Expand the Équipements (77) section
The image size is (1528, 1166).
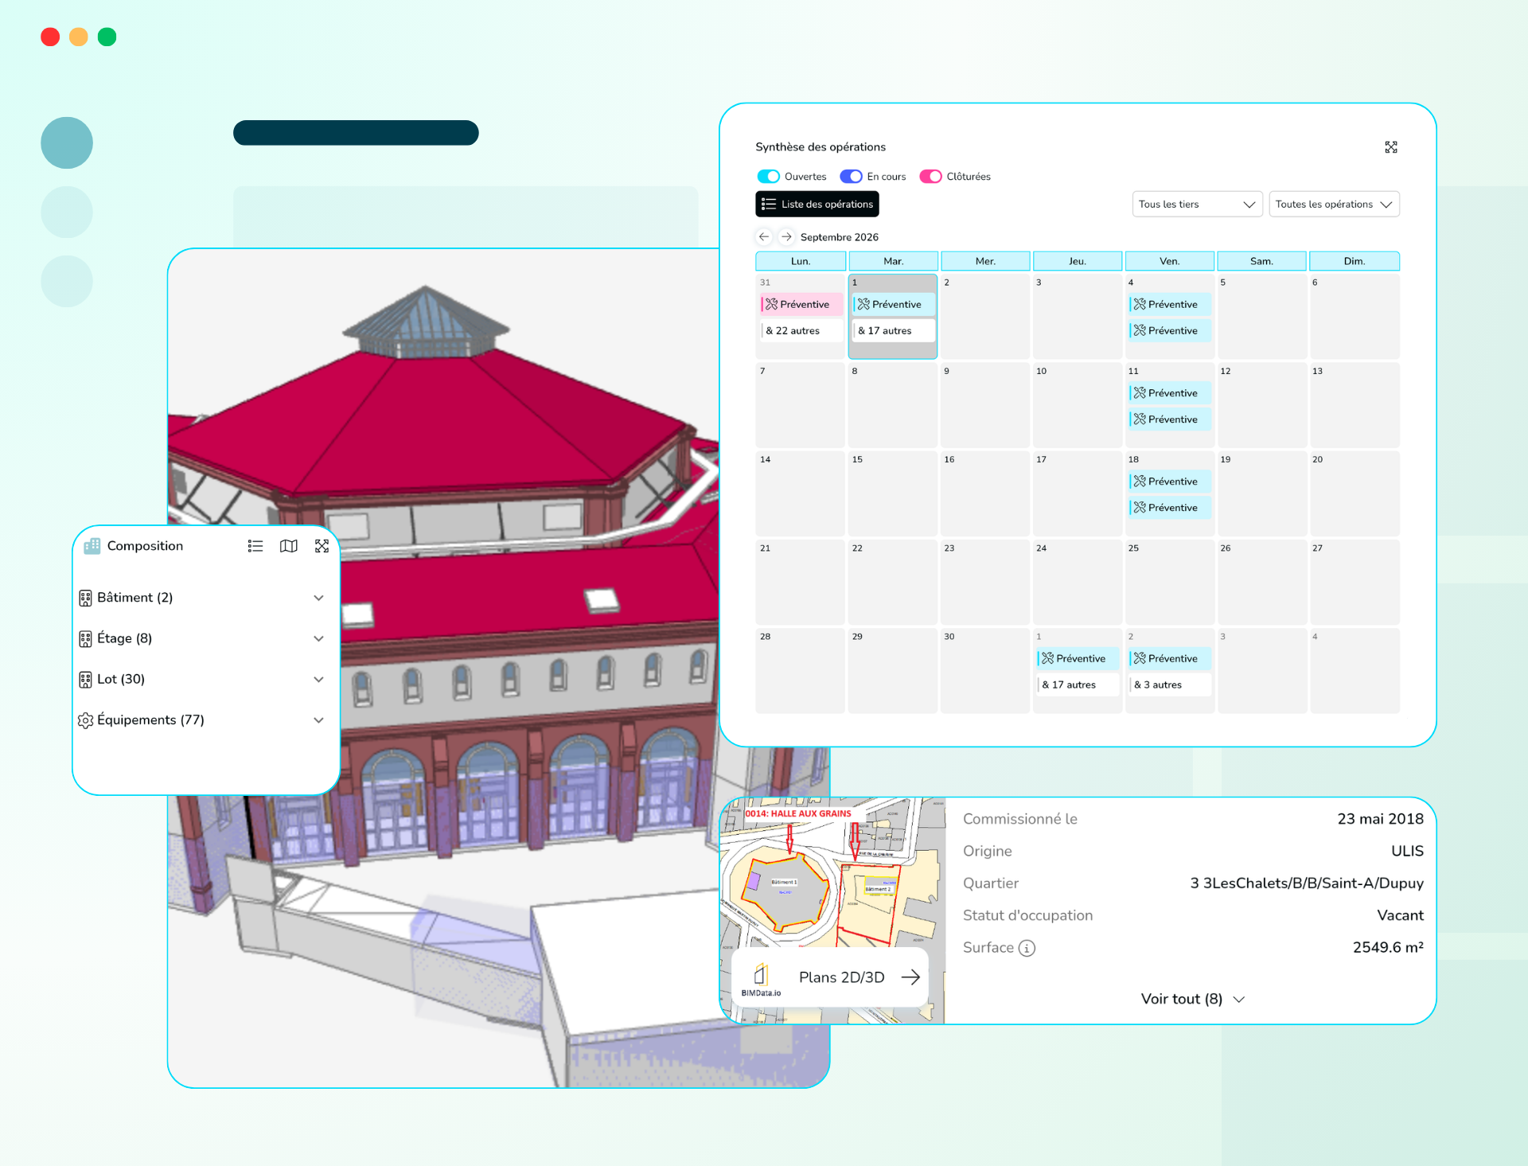[x=318, y=720]
